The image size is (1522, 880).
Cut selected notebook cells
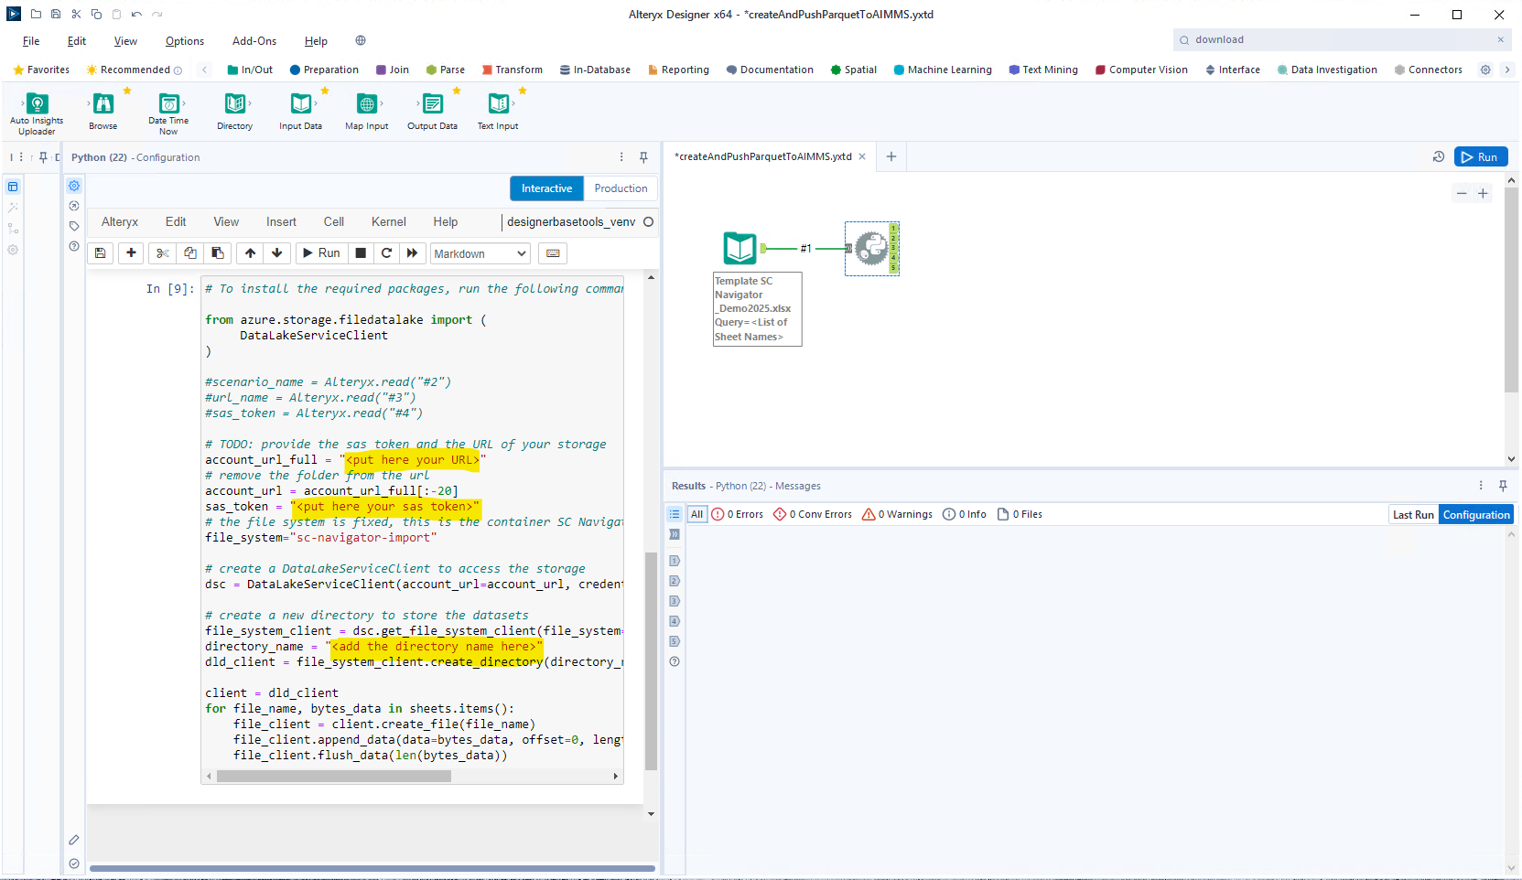pyautogui.click(x=163, y=253)
